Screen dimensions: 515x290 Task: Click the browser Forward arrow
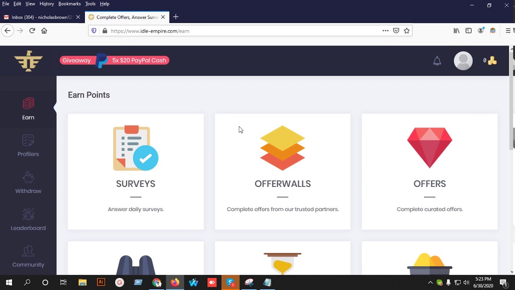(20, 31)
